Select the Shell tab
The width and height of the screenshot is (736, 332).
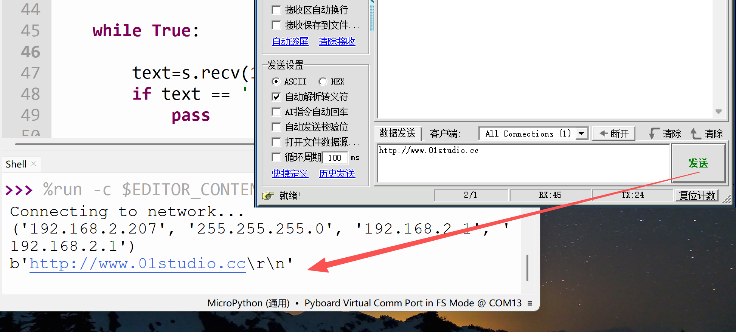[16, 164]
